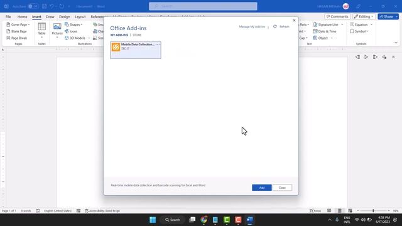This screenshot has height=226, width=402.
Task: Open the Editing mode dropdown
Action: coord(364,17)
